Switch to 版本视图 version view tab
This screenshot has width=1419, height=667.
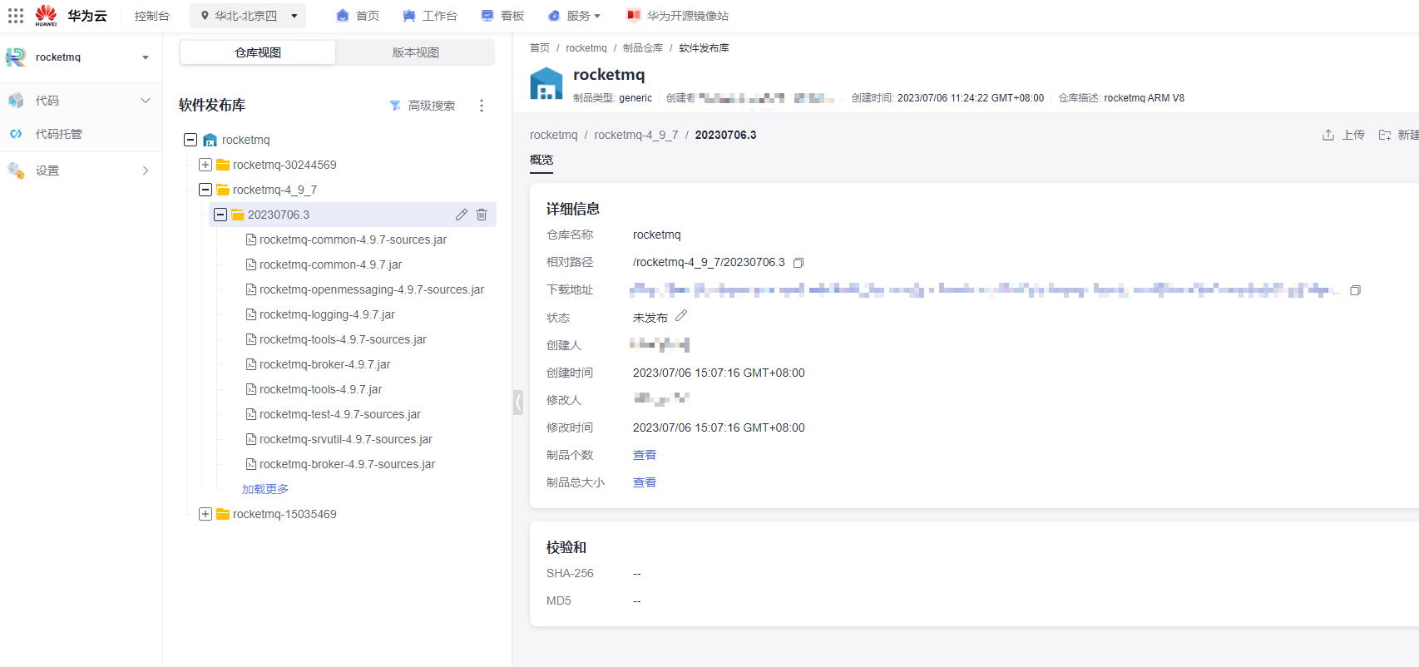(x=416, y=52)
